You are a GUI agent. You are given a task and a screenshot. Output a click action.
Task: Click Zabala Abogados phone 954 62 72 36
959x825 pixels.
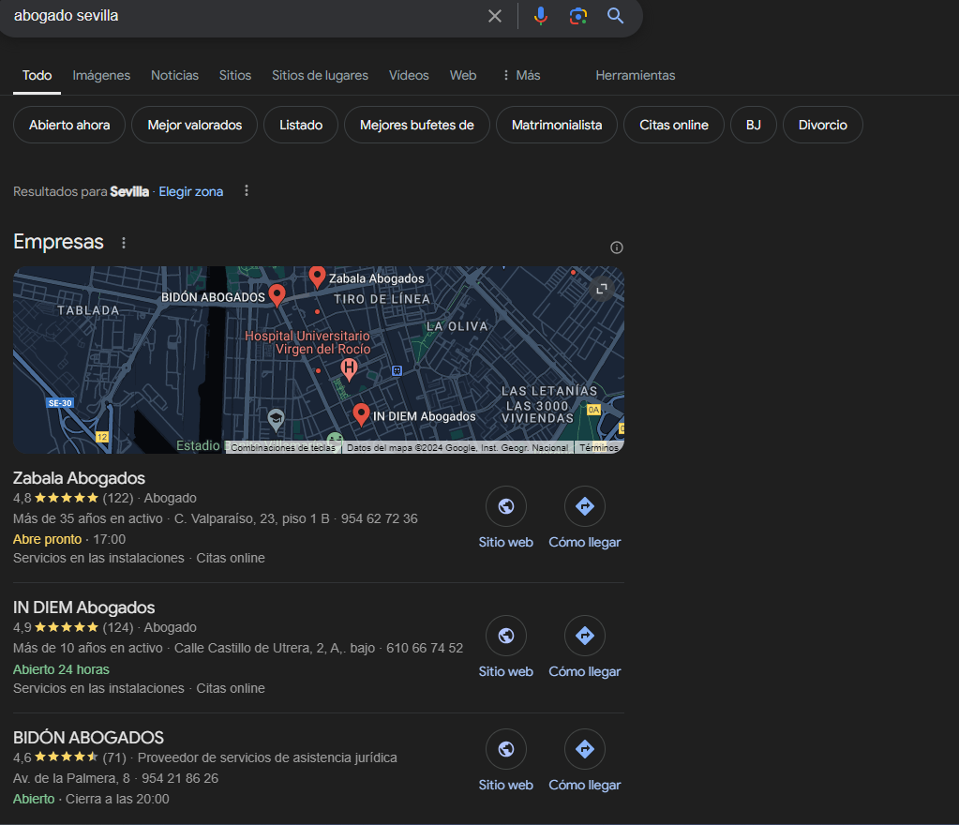click(x=380, y=518)
